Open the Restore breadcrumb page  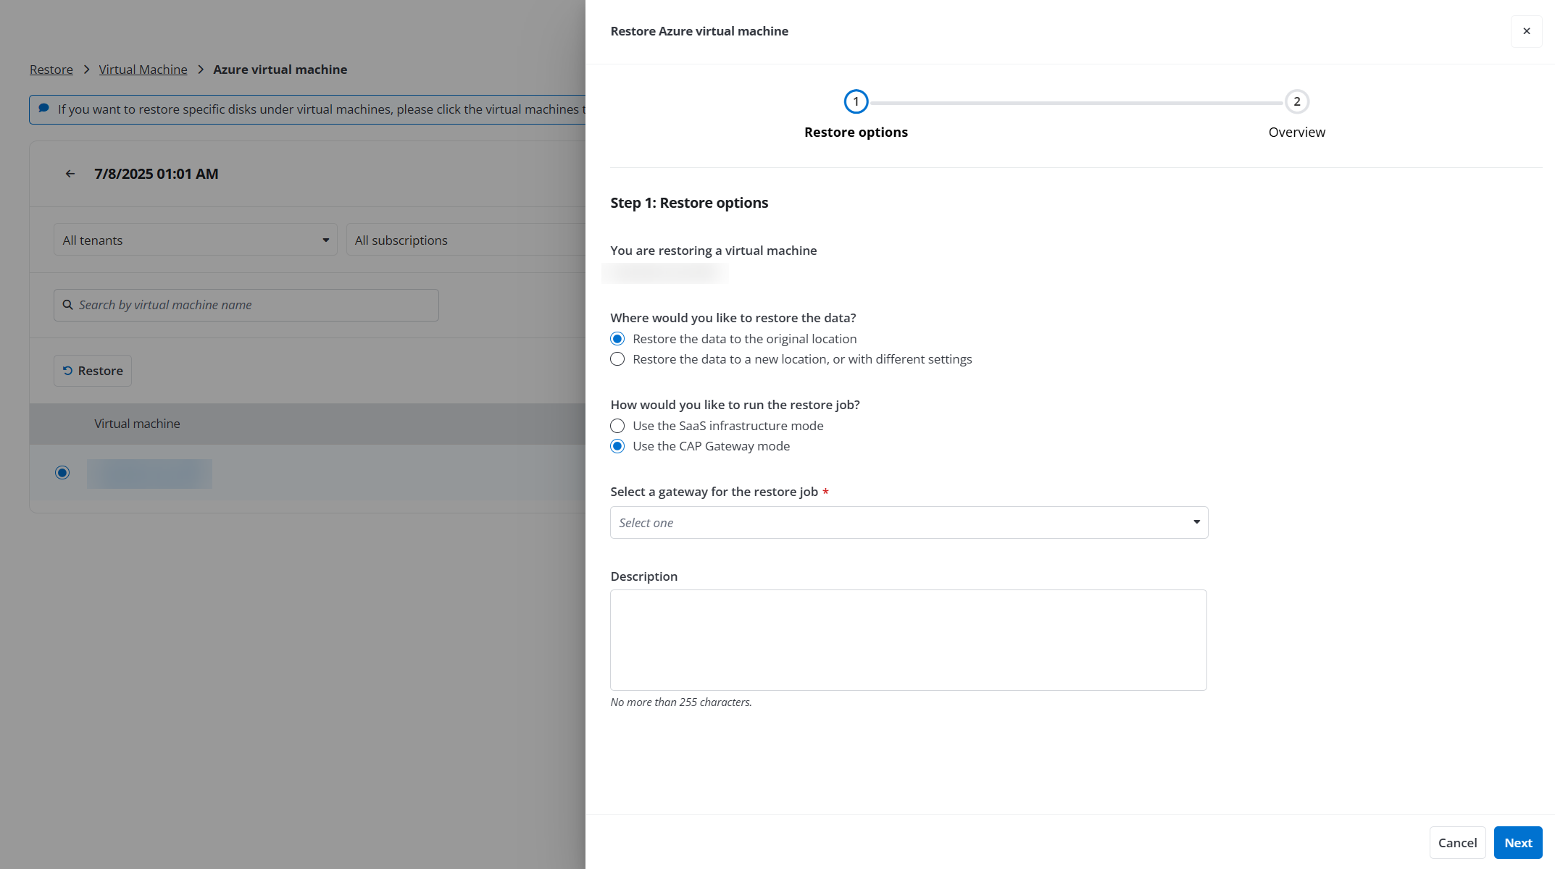pyautogui.click(x=51, y=69)
